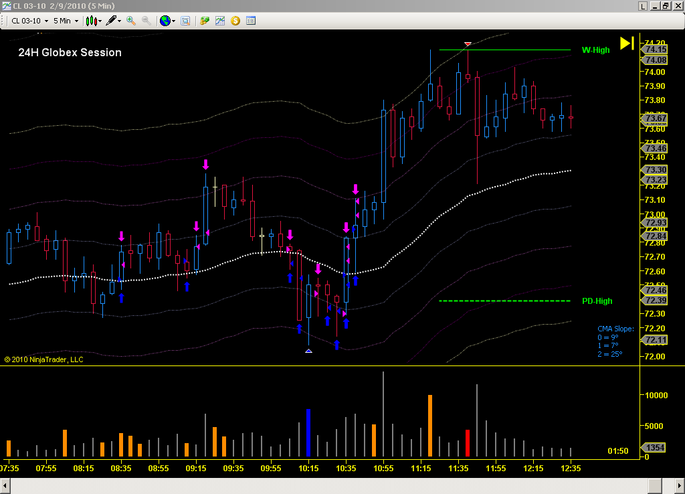Click the red triangle marker at W-High
The height and width of the screenshot is (494, 685).
[x=468, y=44]
